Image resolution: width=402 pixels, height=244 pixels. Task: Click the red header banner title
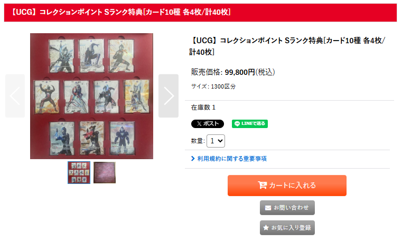click(x=121, y=12)
